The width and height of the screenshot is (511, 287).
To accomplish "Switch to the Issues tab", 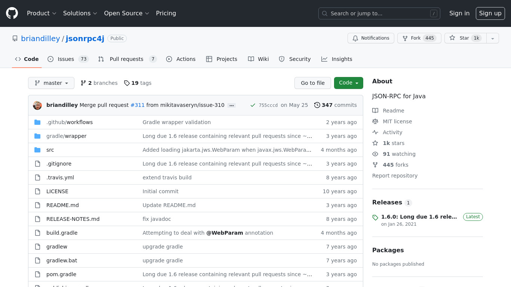I will coord(68,59).
